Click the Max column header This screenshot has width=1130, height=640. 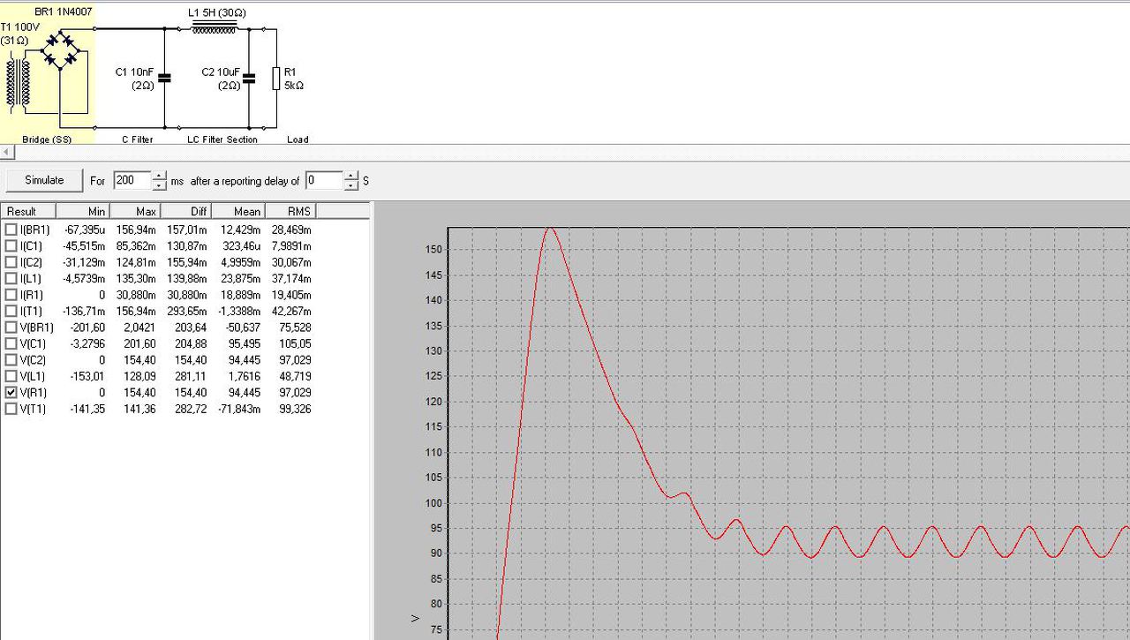[134, 211]
